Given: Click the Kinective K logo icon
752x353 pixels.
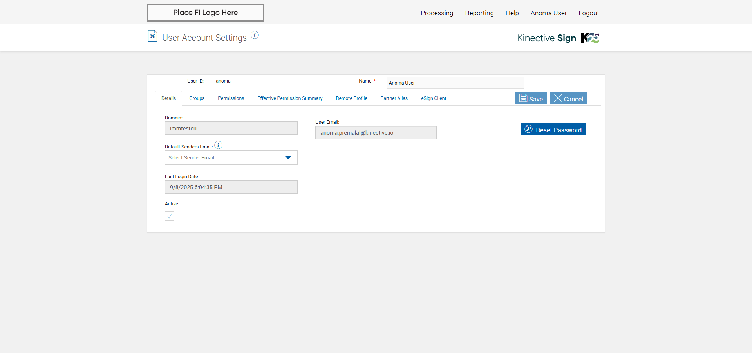Looking at the screenshot, I should point(590,38).
